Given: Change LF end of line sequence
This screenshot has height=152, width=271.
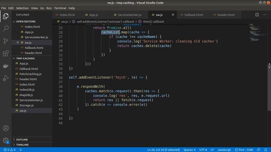Looking at the screenshot, I should 212,150.
